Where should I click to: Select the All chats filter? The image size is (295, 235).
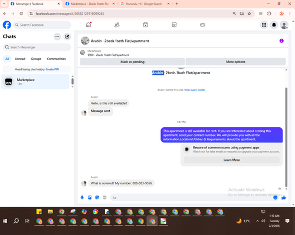click(x=7, y=59)
